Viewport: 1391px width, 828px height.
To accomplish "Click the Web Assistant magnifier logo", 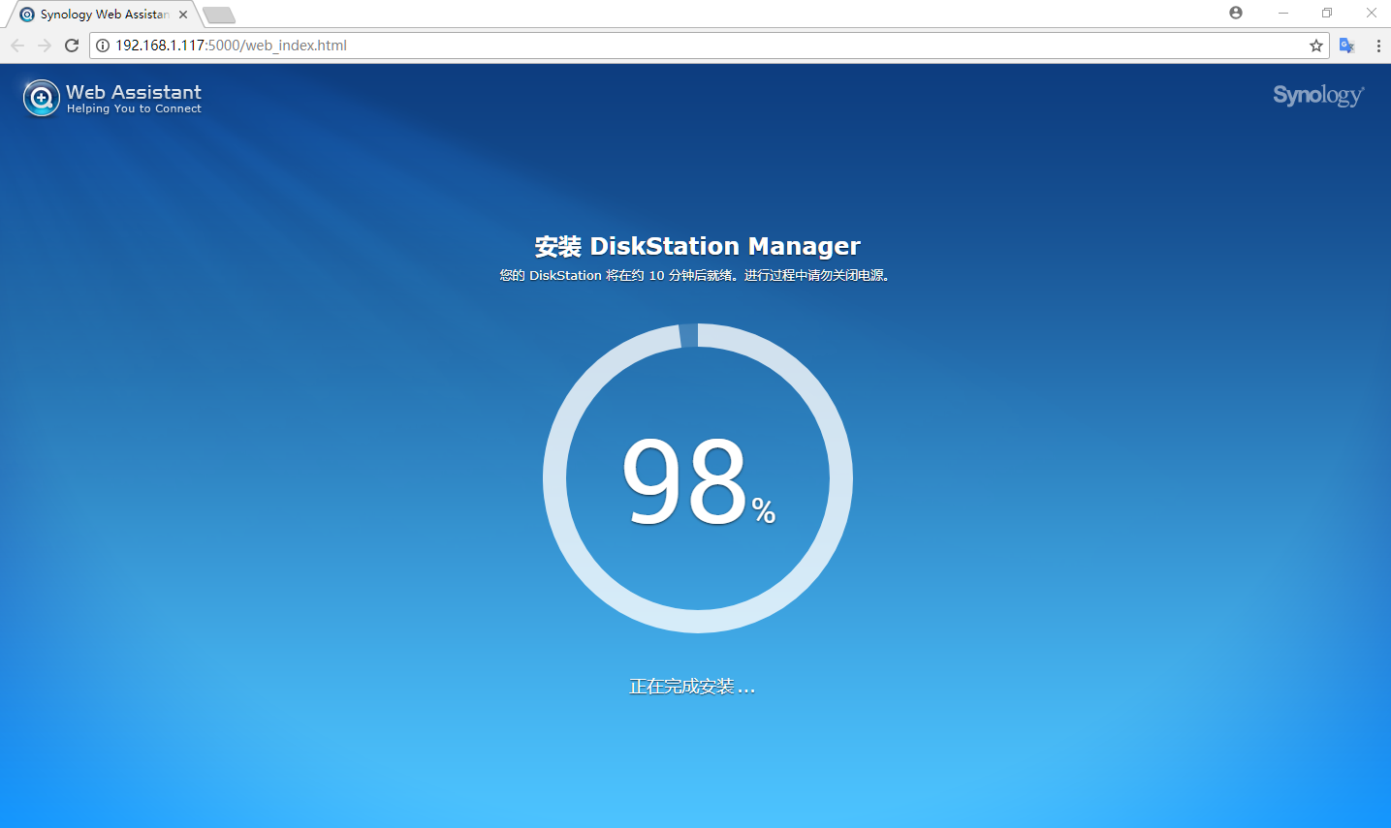I will 42,98.
